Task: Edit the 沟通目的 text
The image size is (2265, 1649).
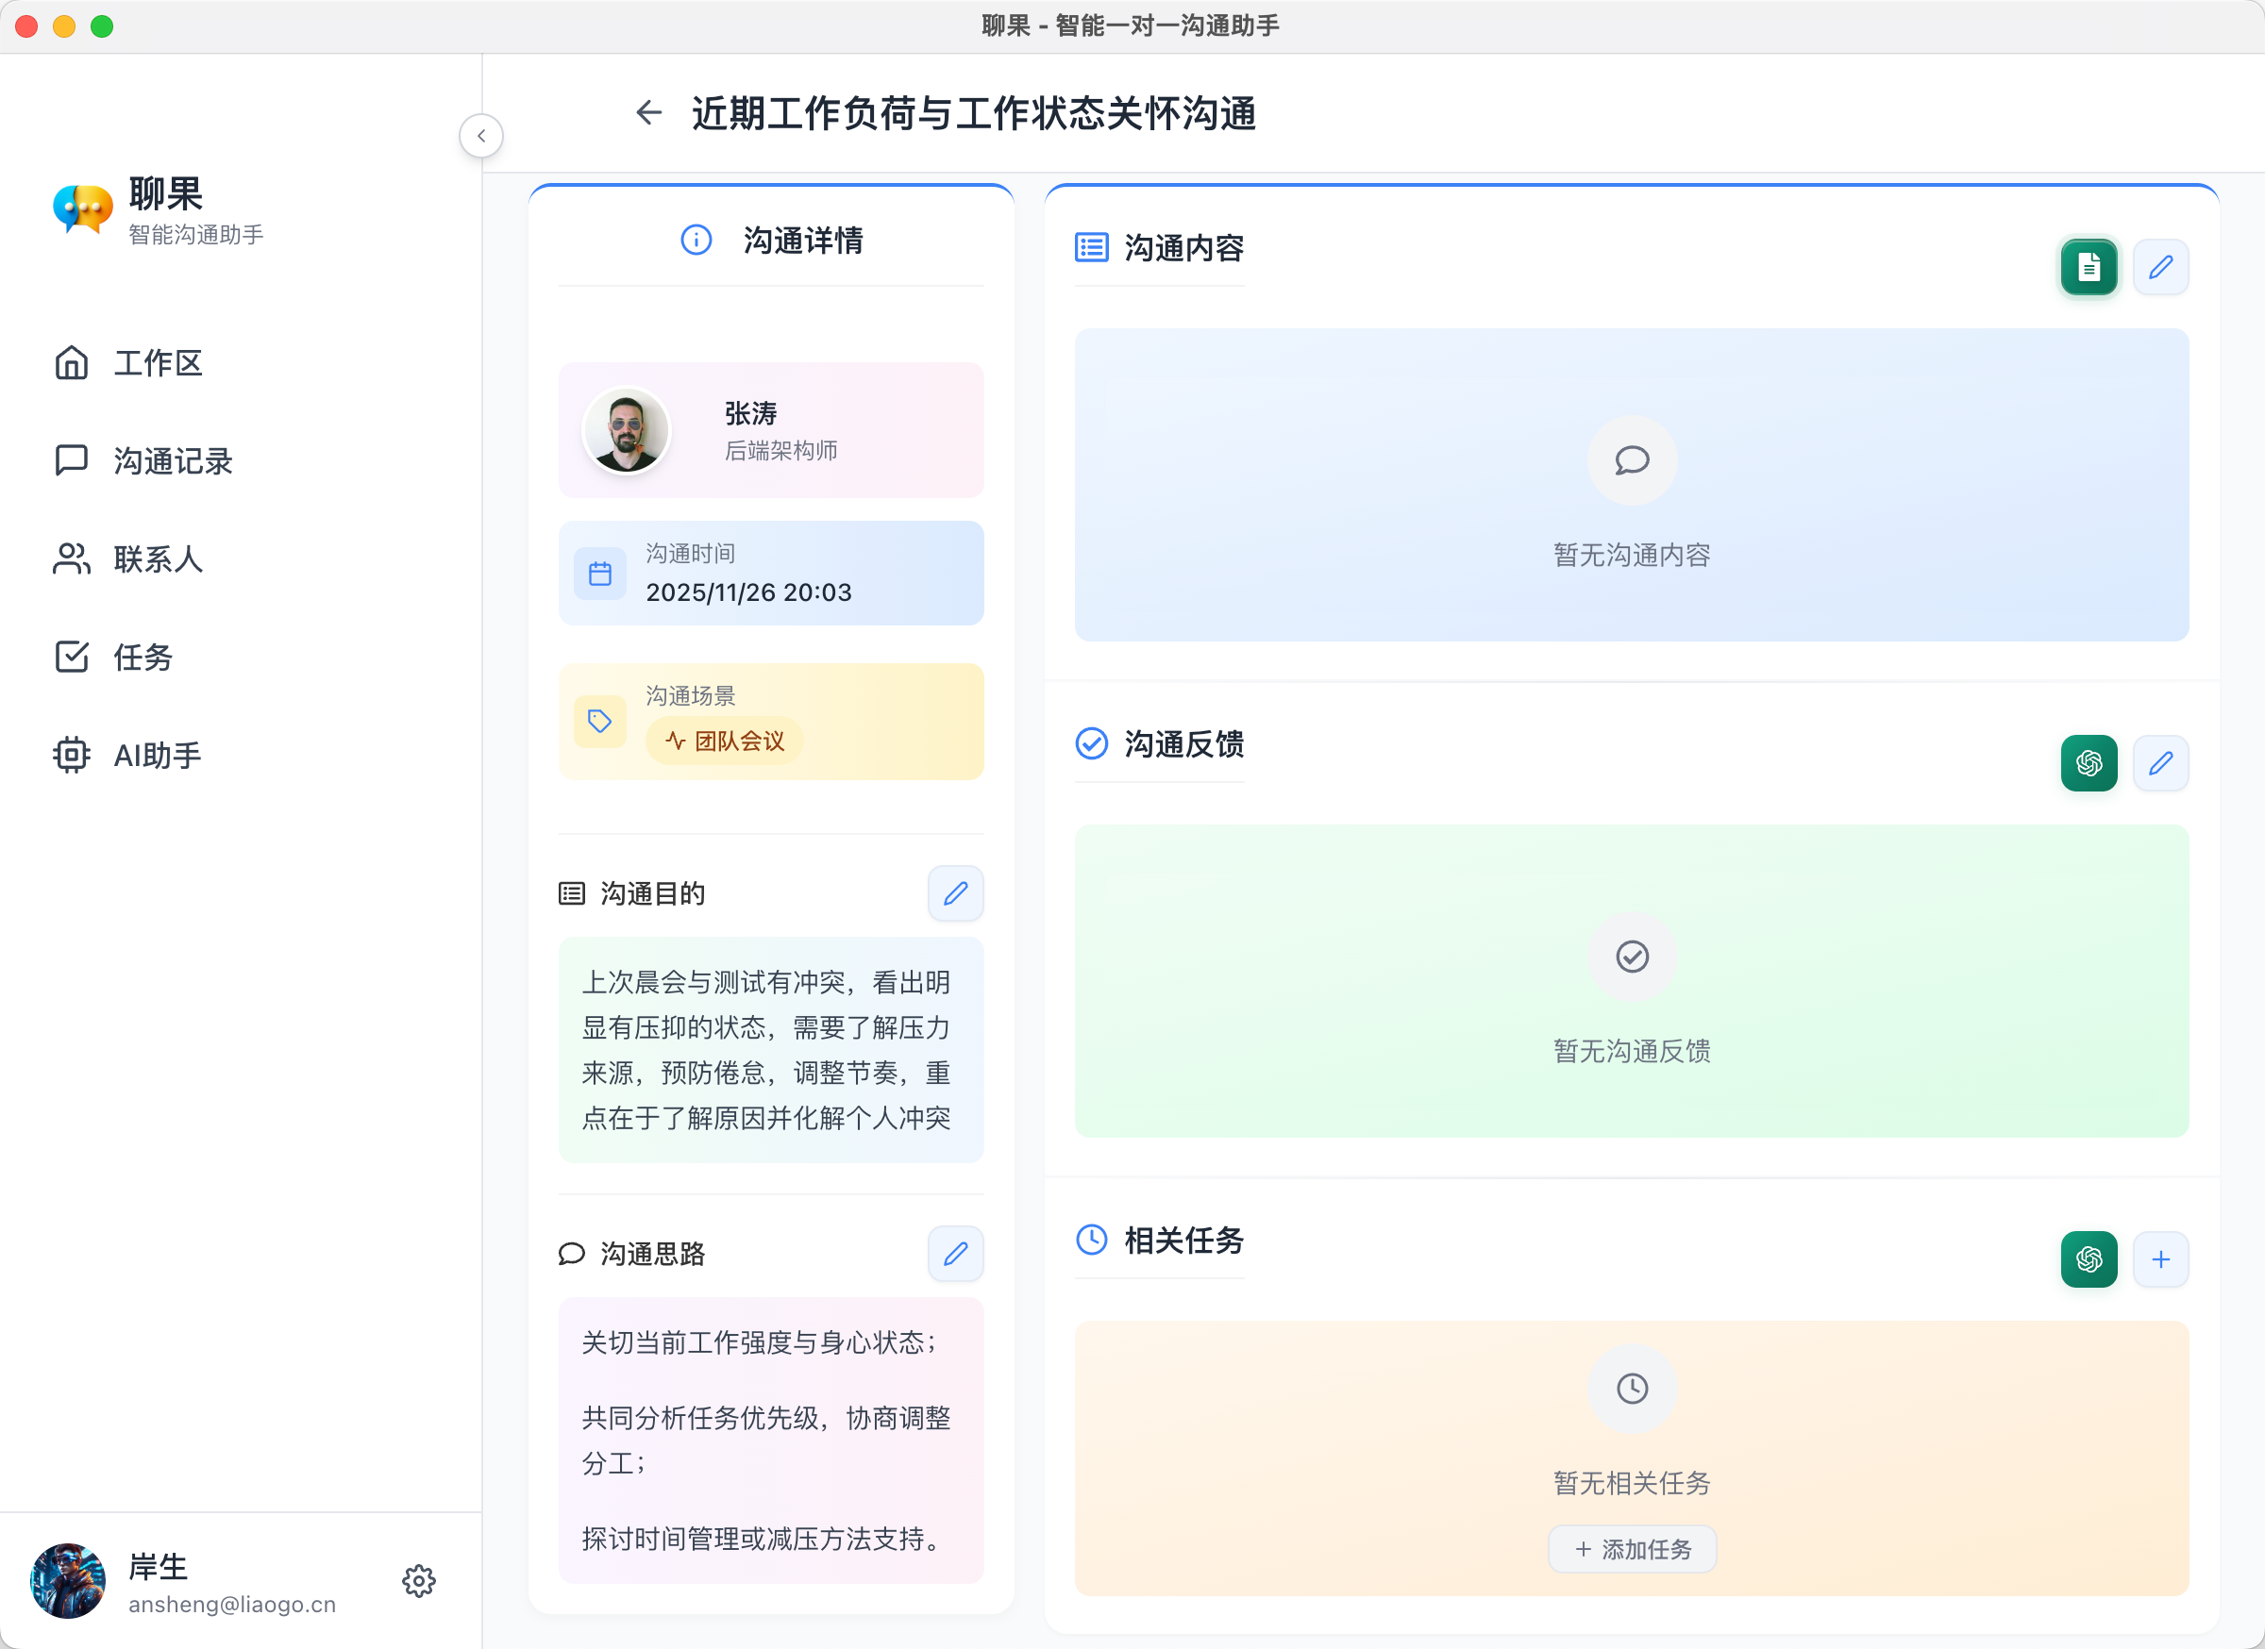Action: (955, 893)
